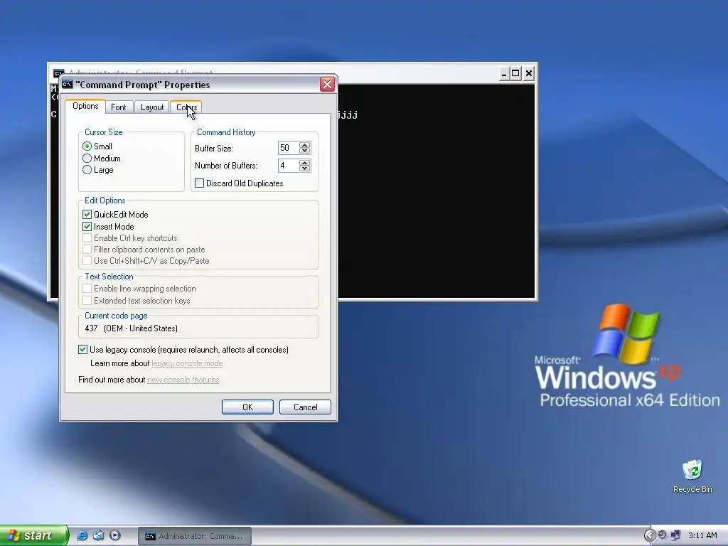Click the Number of Buffers input field

289,166
